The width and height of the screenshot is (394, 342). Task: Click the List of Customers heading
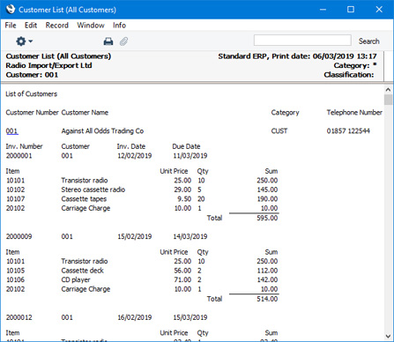(32, 94)
